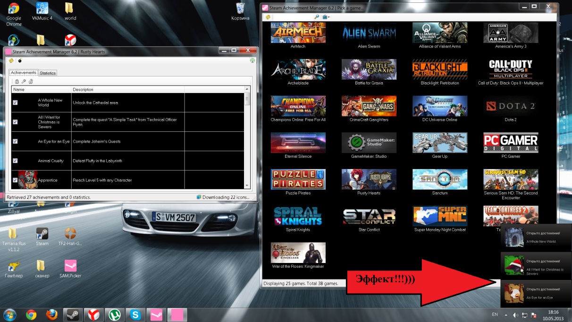Select America's Army 3 game

511,33
